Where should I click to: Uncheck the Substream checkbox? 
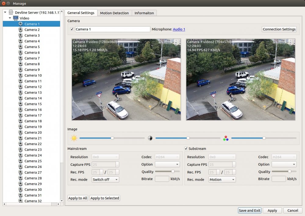pyautogui.click(x=186, y=148)
